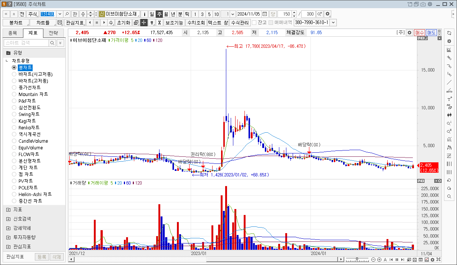Click the scissors tool in toolbar

click(159, 23)
